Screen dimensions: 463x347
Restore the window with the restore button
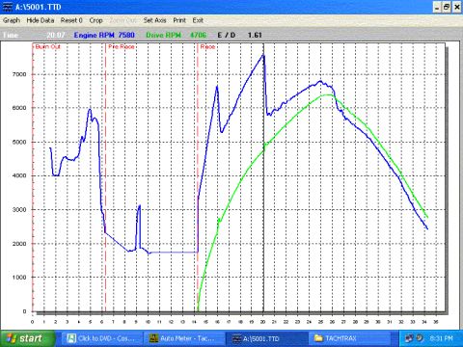click(447, 7)
